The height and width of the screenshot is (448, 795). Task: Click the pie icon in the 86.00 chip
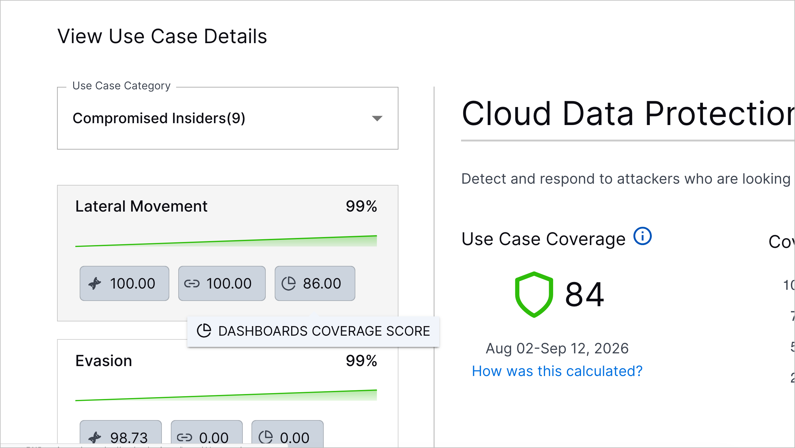pos(288,283)
